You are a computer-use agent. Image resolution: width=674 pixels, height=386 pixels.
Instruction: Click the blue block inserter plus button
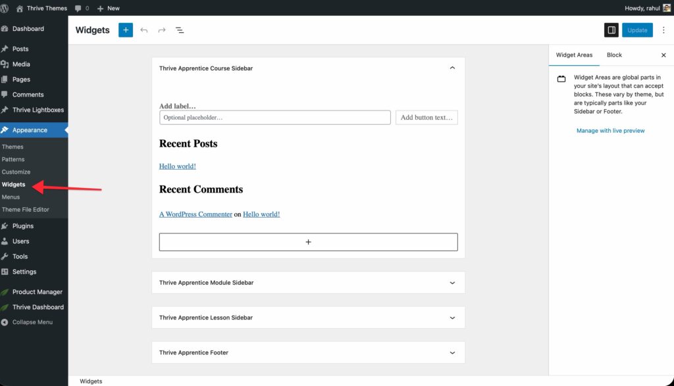(x=126, y=30)
